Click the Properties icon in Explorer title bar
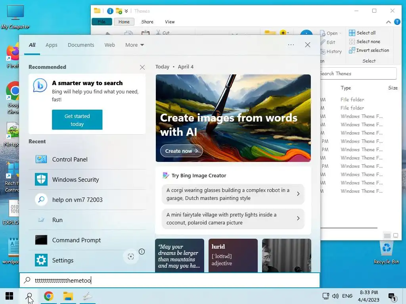406x304 pixels. pos(110,11)
